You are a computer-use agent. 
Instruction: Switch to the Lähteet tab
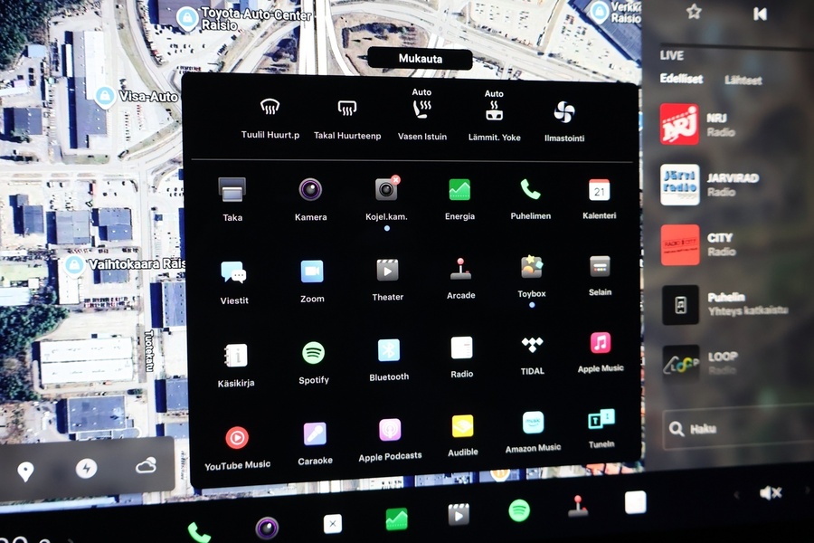(743, 81)
